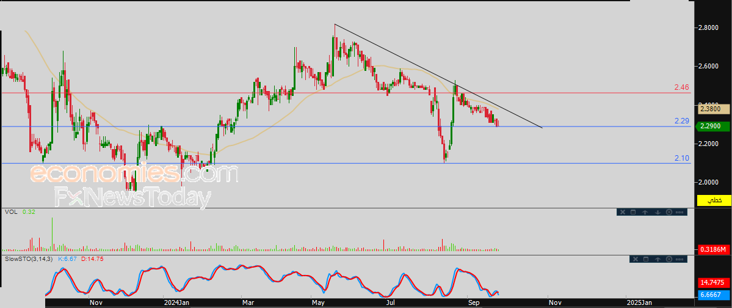Click the D:14.75 stochastic reading
This screenshot has height=308, width=732.
[92, 258]
